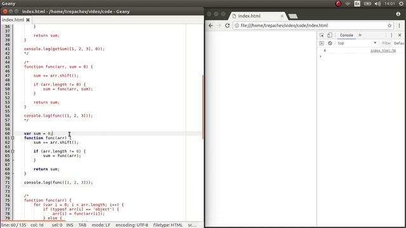Open the Wi-Fi network indicator
Viewport: 406px width, 228px height.
[x=348, y=4]
